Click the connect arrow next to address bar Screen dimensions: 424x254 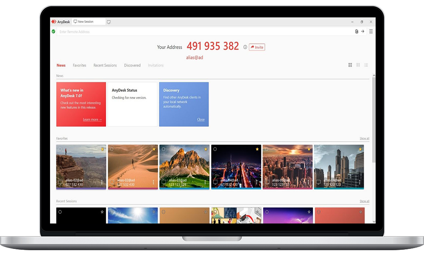pos(363,31)
